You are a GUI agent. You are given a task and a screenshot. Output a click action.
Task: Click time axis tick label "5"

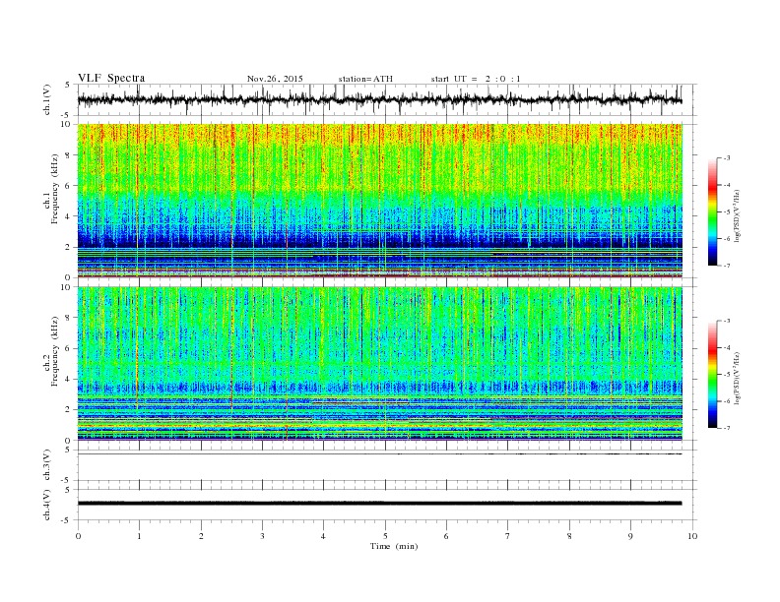click(x=385, y=536)
